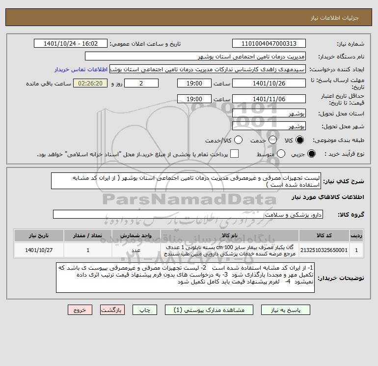Click the واحد شمارش column header
The width and height of the screenshot is (378, 366).
click(136, 235)
